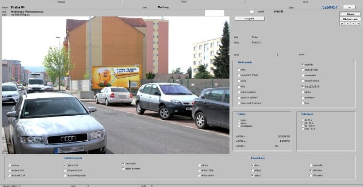This screenshot has width=363, height=187.
Task: Click the small white box beside rozměr
Action: (251, 12)
